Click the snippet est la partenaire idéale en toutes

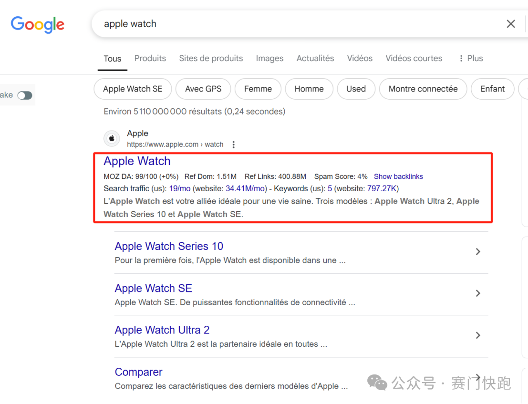coord(221,344)
